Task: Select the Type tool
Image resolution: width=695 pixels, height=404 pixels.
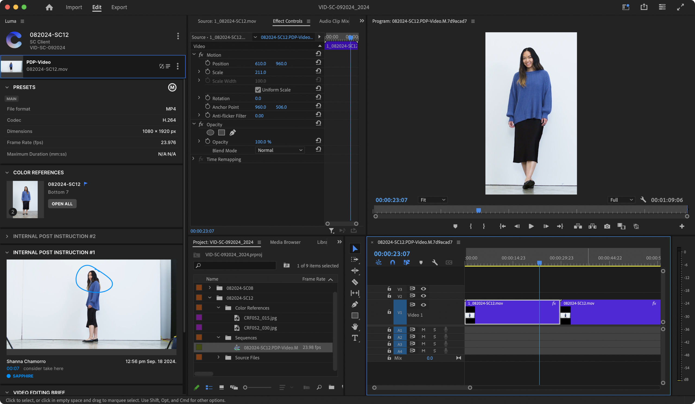Action: [355, 338]
